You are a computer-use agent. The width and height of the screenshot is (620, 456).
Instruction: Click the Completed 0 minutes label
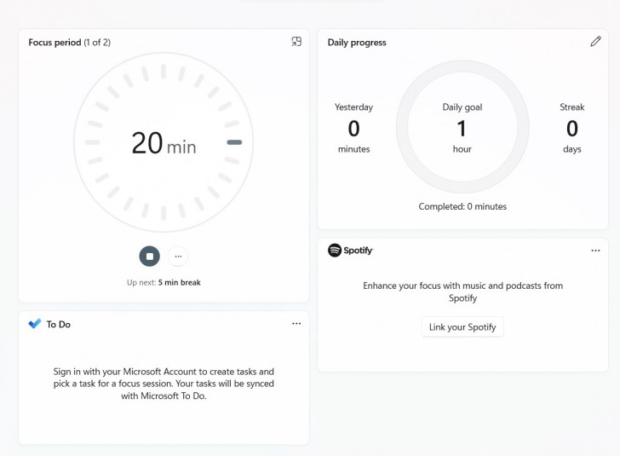(462, 206)
